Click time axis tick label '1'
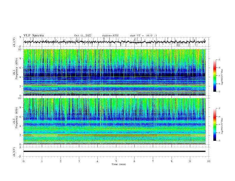 (x=42, y=161)
